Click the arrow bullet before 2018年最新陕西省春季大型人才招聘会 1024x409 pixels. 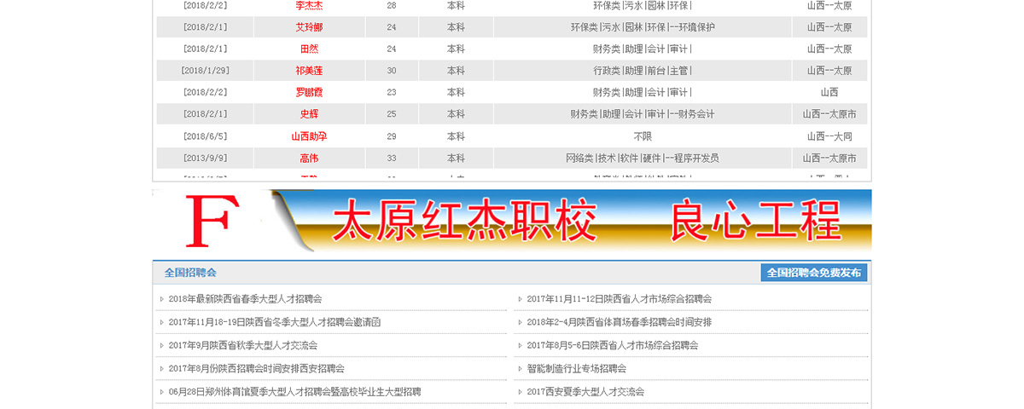point(161,299)
